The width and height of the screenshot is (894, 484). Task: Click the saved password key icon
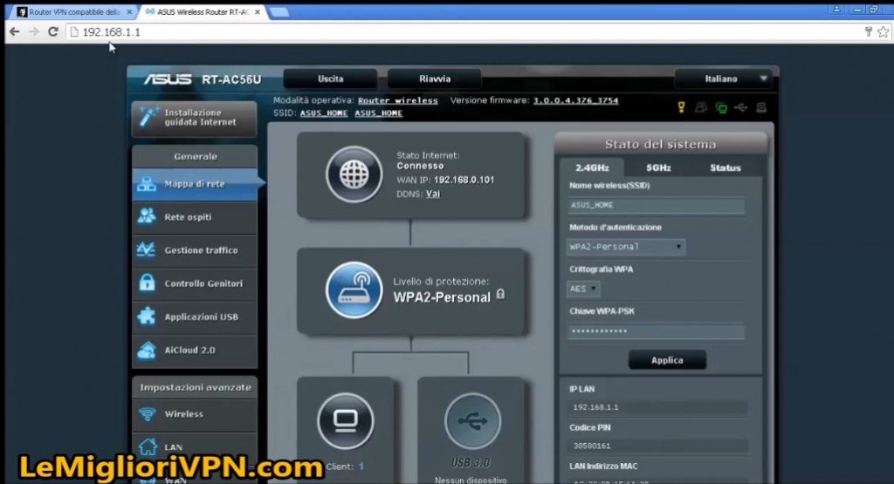coord(868,32)
